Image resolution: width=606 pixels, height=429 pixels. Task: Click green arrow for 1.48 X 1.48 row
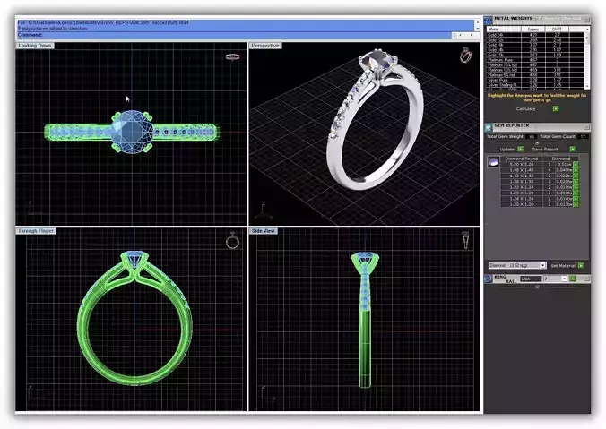tap(576, 170)
